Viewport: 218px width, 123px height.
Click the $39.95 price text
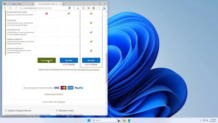click(94, 65)
